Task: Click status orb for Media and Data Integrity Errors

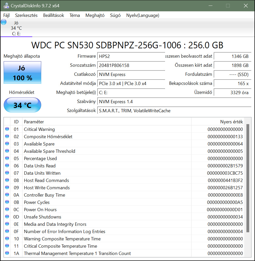Action: tap(7, 224)
